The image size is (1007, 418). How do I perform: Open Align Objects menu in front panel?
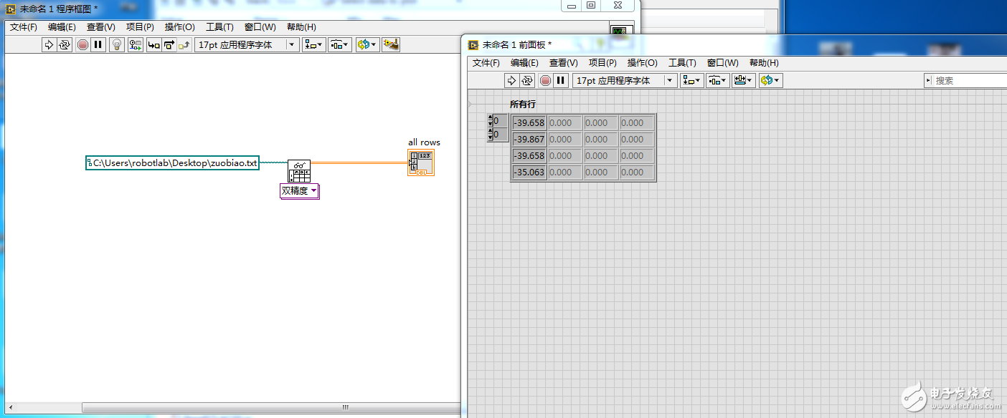(x=691, y=80)
